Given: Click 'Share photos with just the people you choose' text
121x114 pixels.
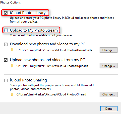Looking at the screenshot, I should [52, 87].
